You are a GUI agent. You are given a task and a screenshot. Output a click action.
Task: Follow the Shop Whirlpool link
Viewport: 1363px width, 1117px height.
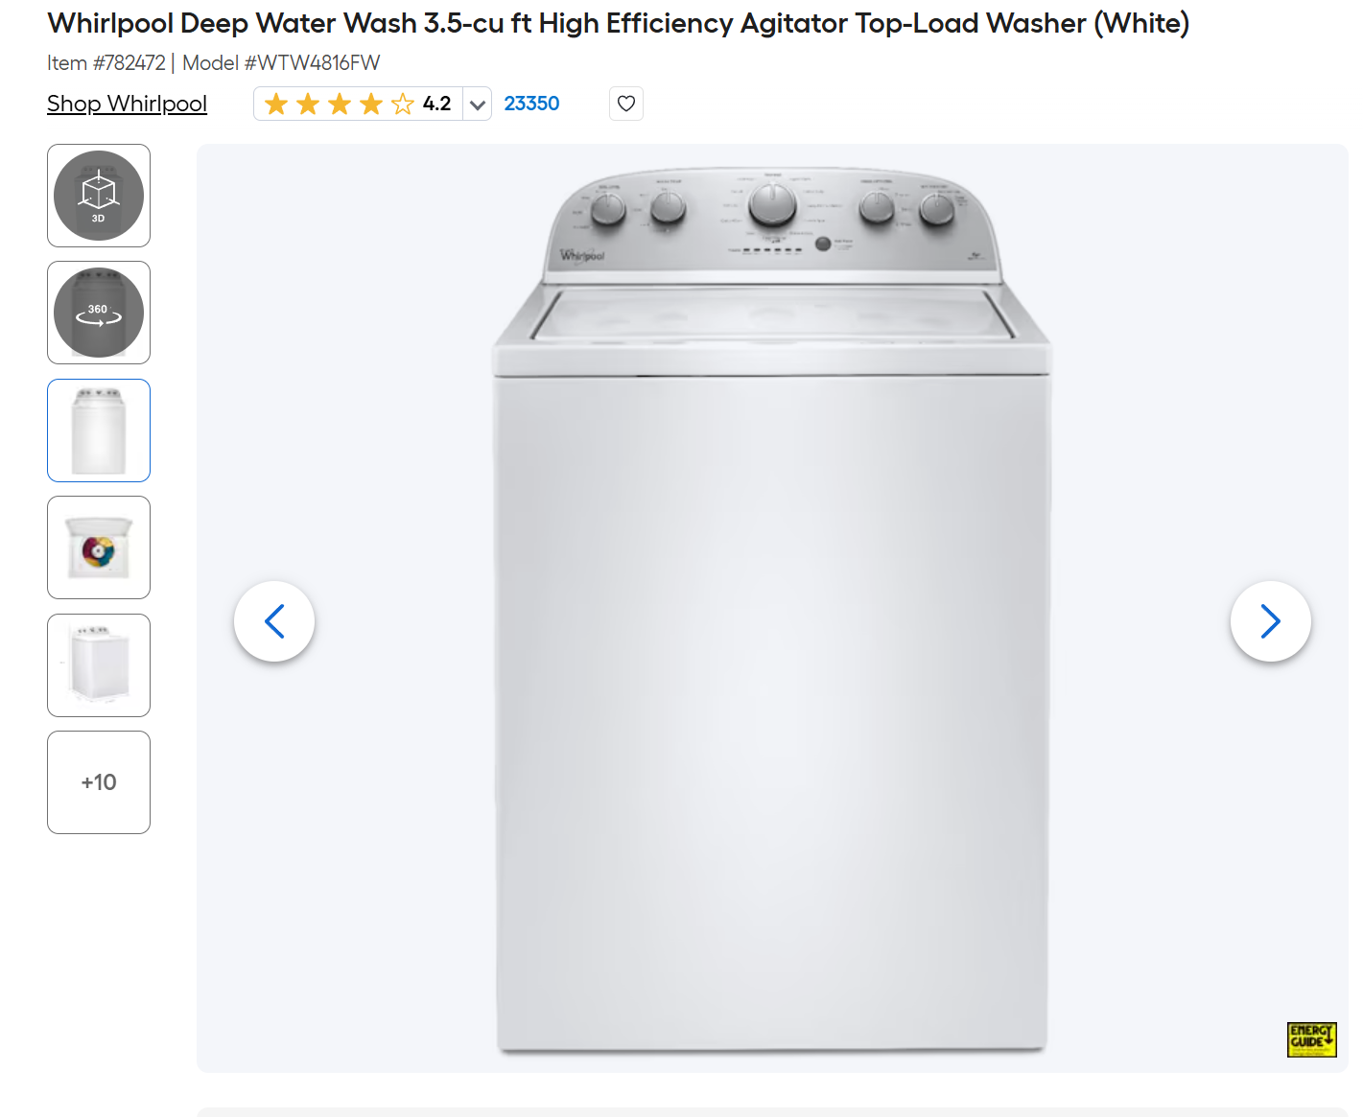point(127,104)
